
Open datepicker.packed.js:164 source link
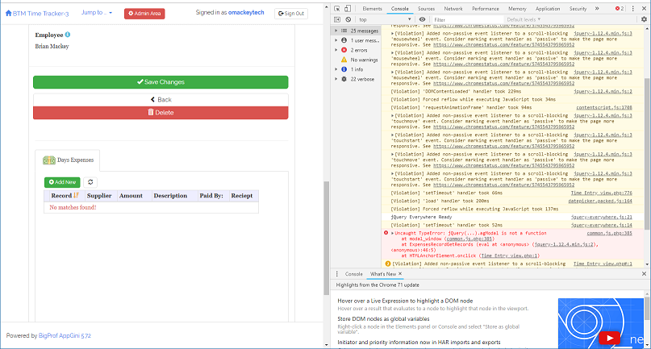(600, 201)
